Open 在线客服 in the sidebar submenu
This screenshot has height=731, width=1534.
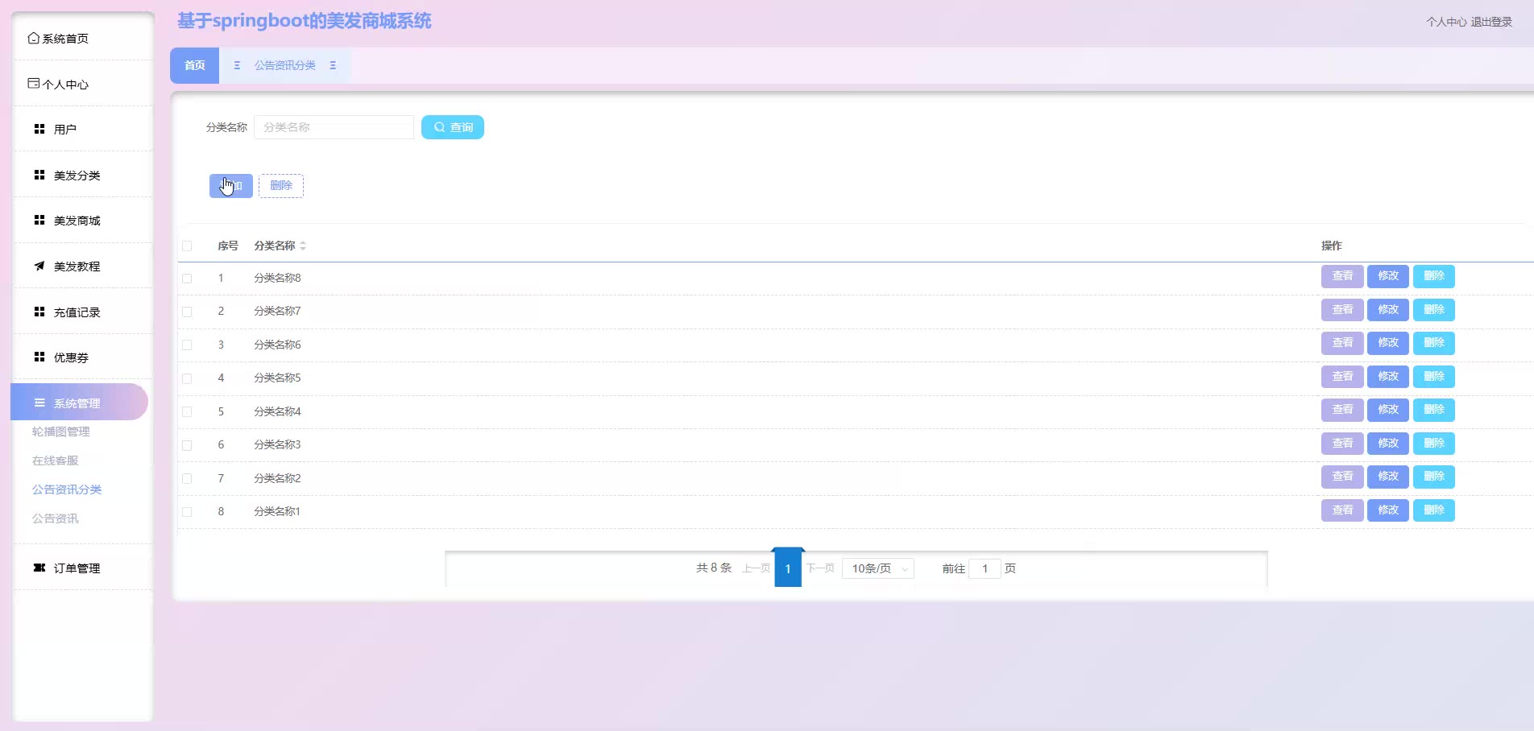pyautogui.click(x=56, y=460)
